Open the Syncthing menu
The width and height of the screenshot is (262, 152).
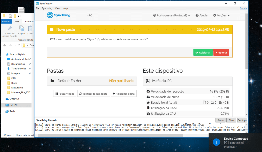click(x=47, y=8)
